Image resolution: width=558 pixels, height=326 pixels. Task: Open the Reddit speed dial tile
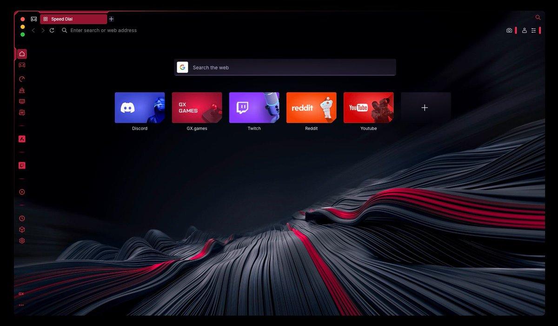pos(311,107)
